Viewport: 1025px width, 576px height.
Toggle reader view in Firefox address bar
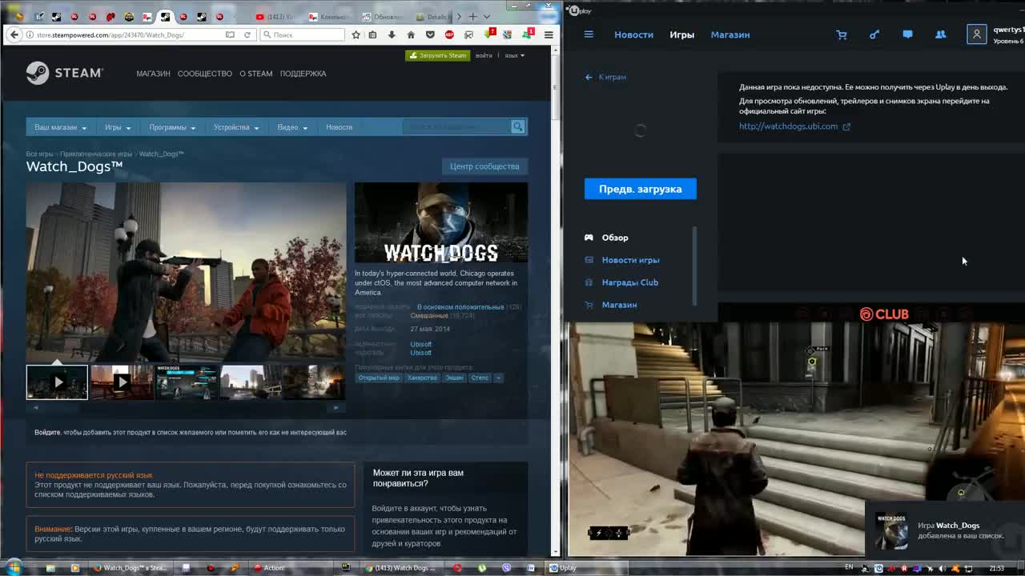click(230, 34)
